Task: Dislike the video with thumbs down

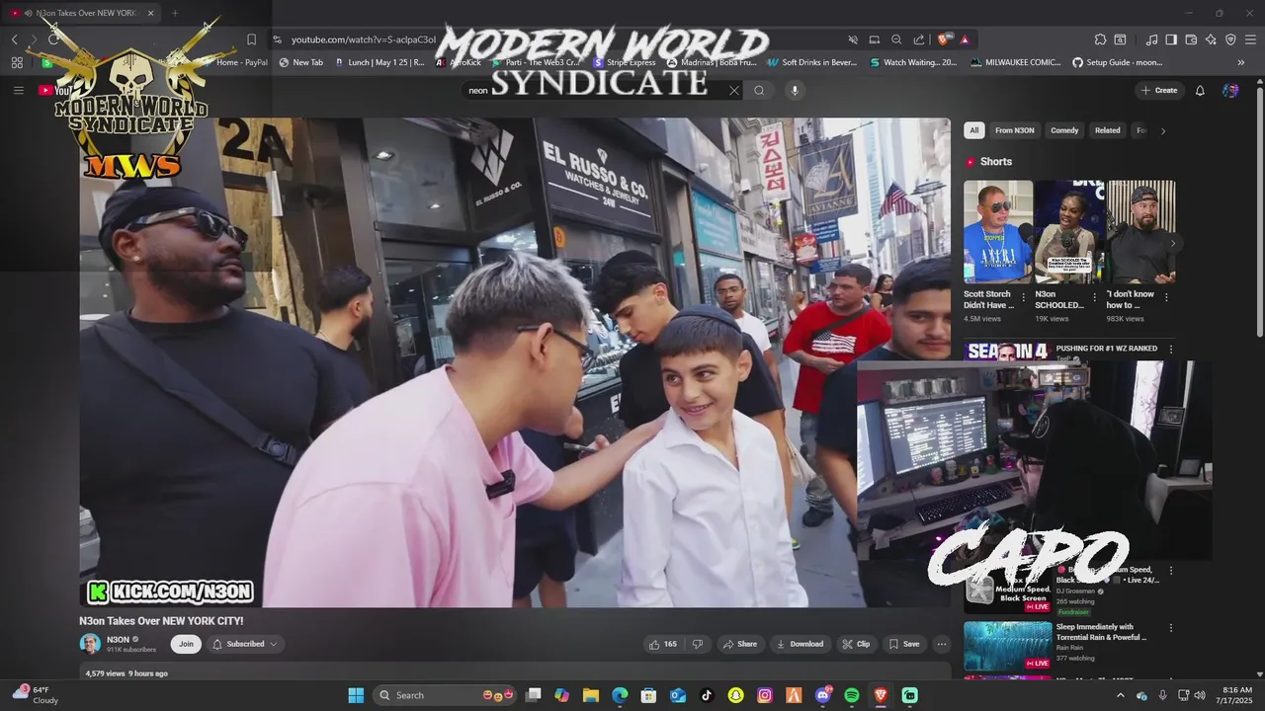Action: [x=698, y=644]
